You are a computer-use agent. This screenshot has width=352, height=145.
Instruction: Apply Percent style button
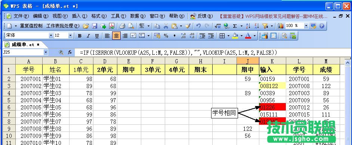(166, 36)
